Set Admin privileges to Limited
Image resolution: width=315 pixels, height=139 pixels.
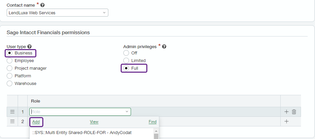126,61
